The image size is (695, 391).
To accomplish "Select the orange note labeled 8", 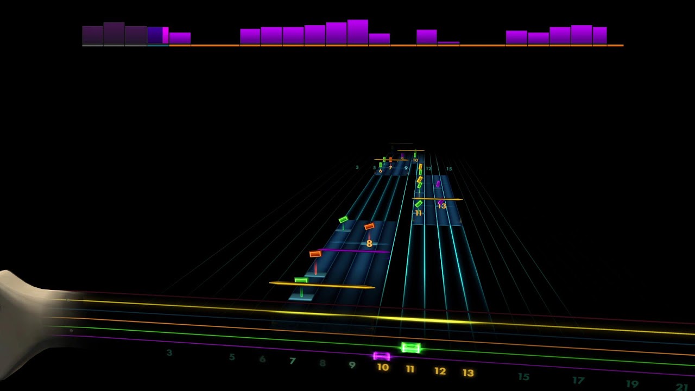I will pyautogui.click(x=369, y=226).
